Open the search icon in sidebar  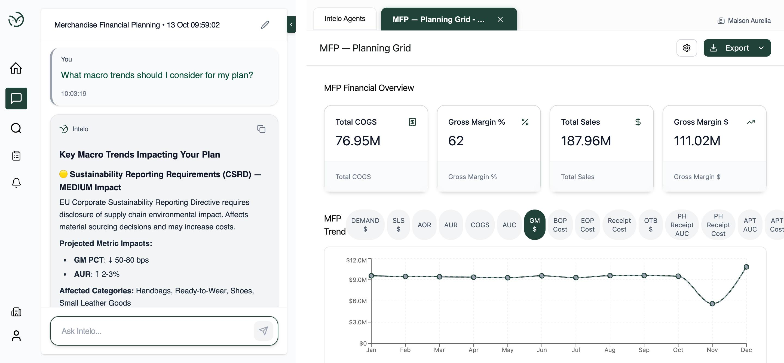[x=16, y=128]
